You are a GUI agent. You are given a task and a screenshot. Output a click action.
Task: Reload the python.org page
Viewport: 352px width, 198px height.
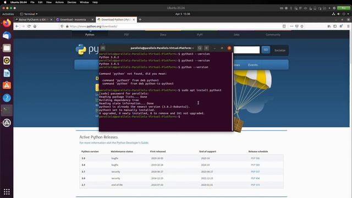29,26
